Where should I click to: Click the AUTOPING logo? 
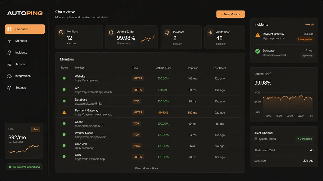coord(25,13)
